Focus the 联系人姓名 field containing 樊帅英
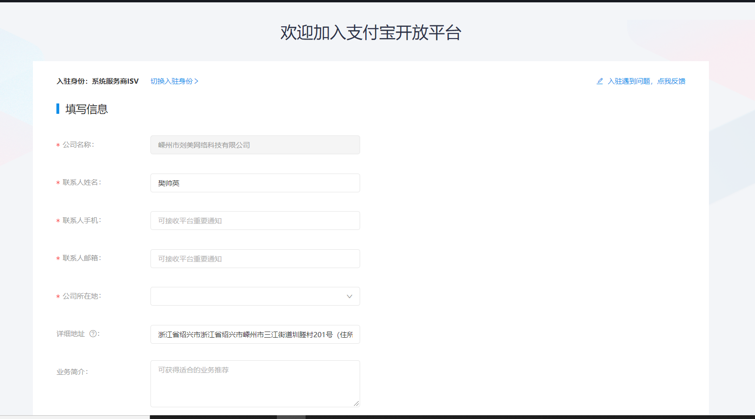Screen dimensions: 755x419 [x=255, y=183]
